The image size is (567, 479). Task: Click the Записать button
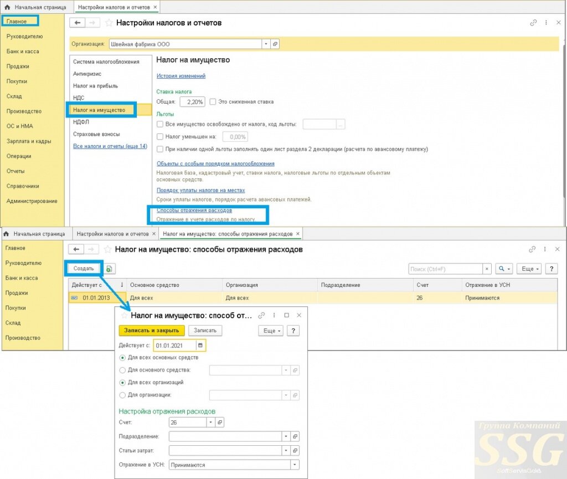tap(205, 331)
